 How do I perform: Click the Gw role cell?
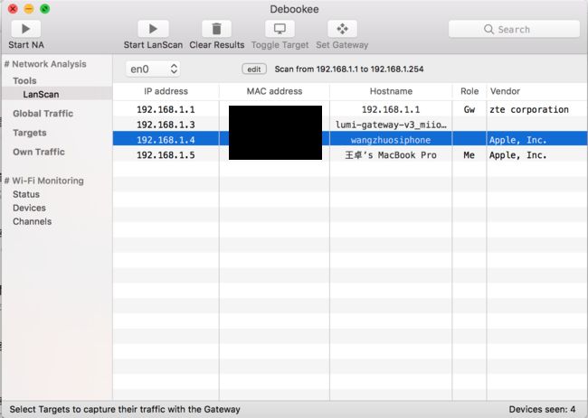[469, 109]
